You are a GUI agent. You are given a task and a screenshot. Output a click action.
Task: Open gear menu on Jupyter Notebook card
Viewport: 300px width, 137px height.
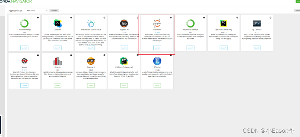(x=171, y=18)
